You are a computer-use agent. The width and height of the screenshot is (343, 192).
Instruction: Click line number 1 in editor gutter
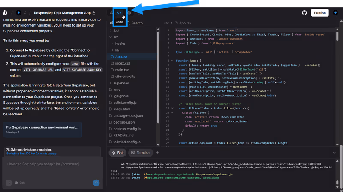click(x=168, y=30)
